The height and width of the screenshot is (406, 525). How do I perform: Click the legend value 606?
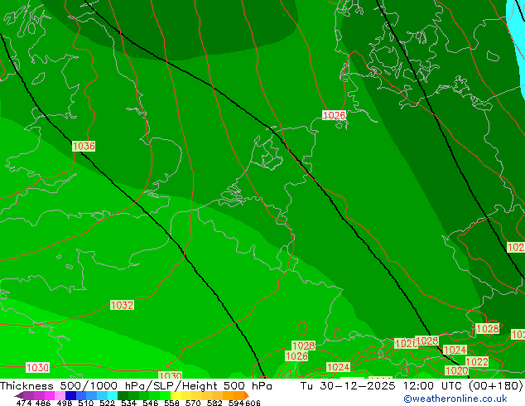coord(253,403)
